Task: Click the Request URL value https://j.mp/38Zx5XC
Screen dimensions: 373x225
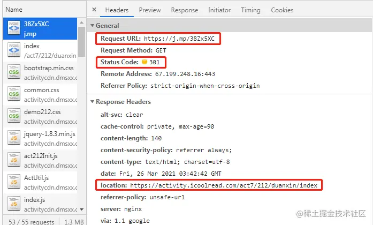Action: tap(179, 39)
